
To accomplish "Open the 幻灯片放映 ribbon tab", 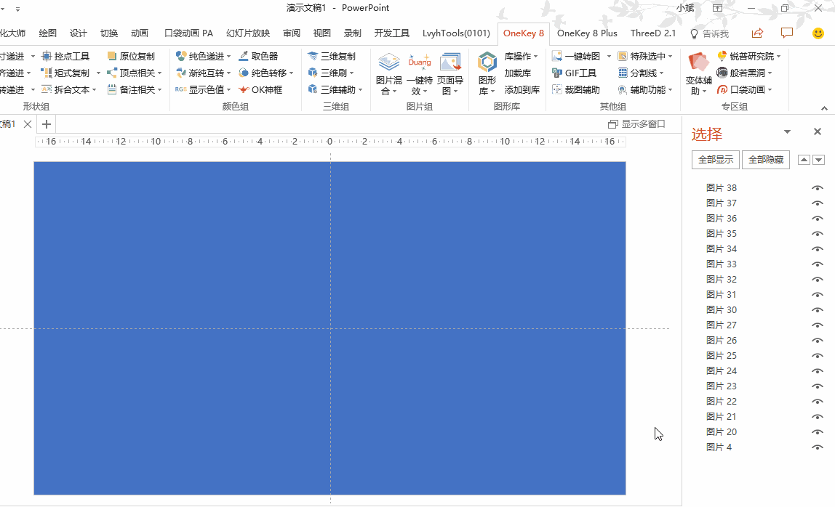I will [247, 33].
